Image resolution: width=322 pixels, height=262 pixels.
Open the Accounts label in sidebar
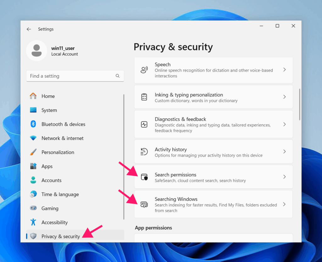51,180
